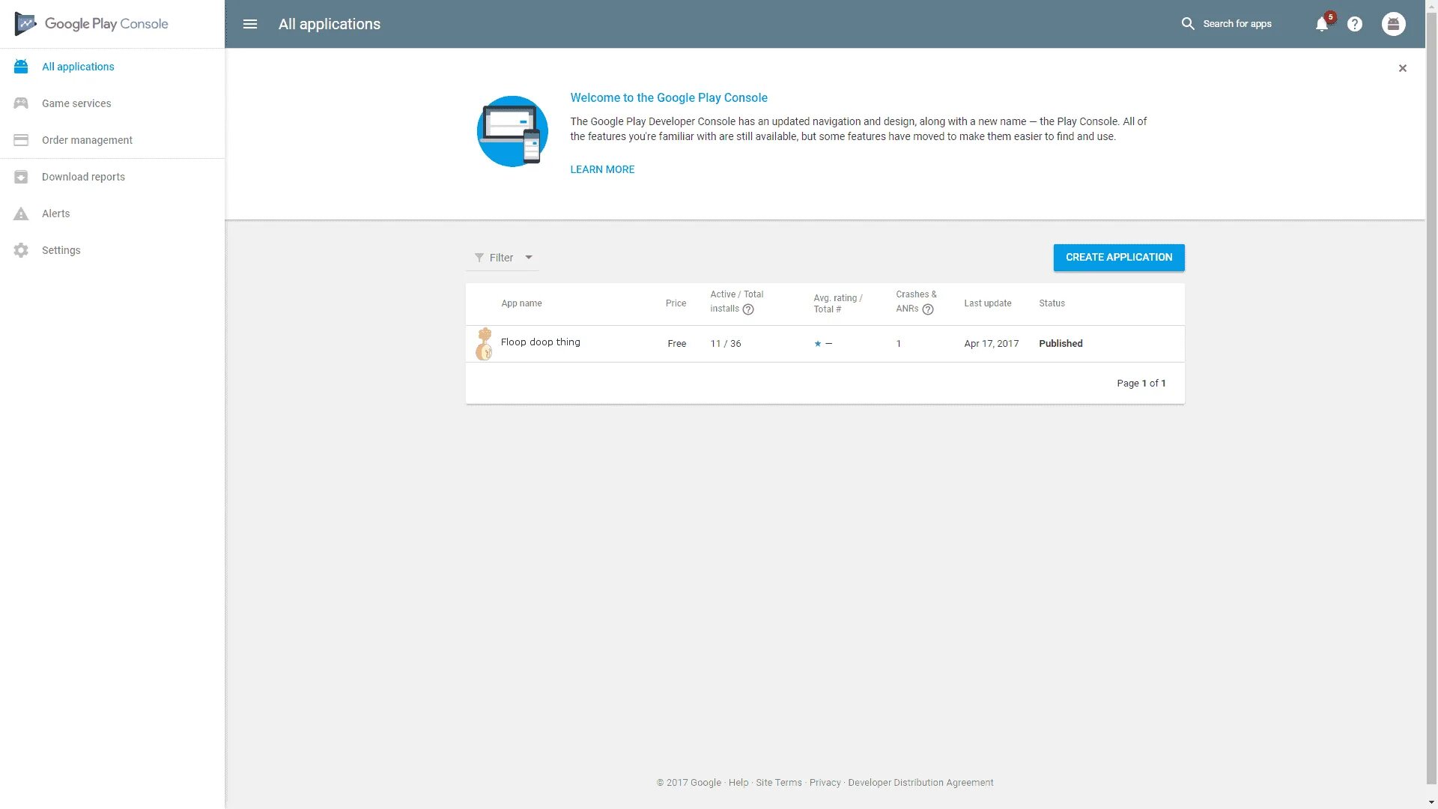Click the Active/Total installs help tooltip

pos(747,308)
